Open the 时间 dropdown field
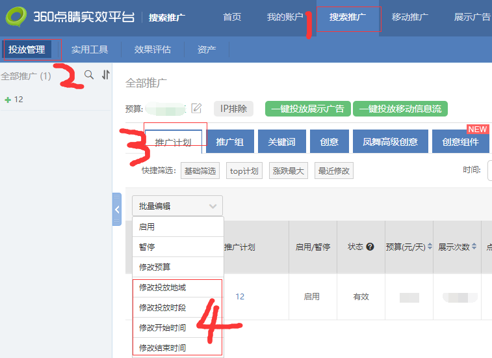The image size is (492, 358). tap(489, 171)
